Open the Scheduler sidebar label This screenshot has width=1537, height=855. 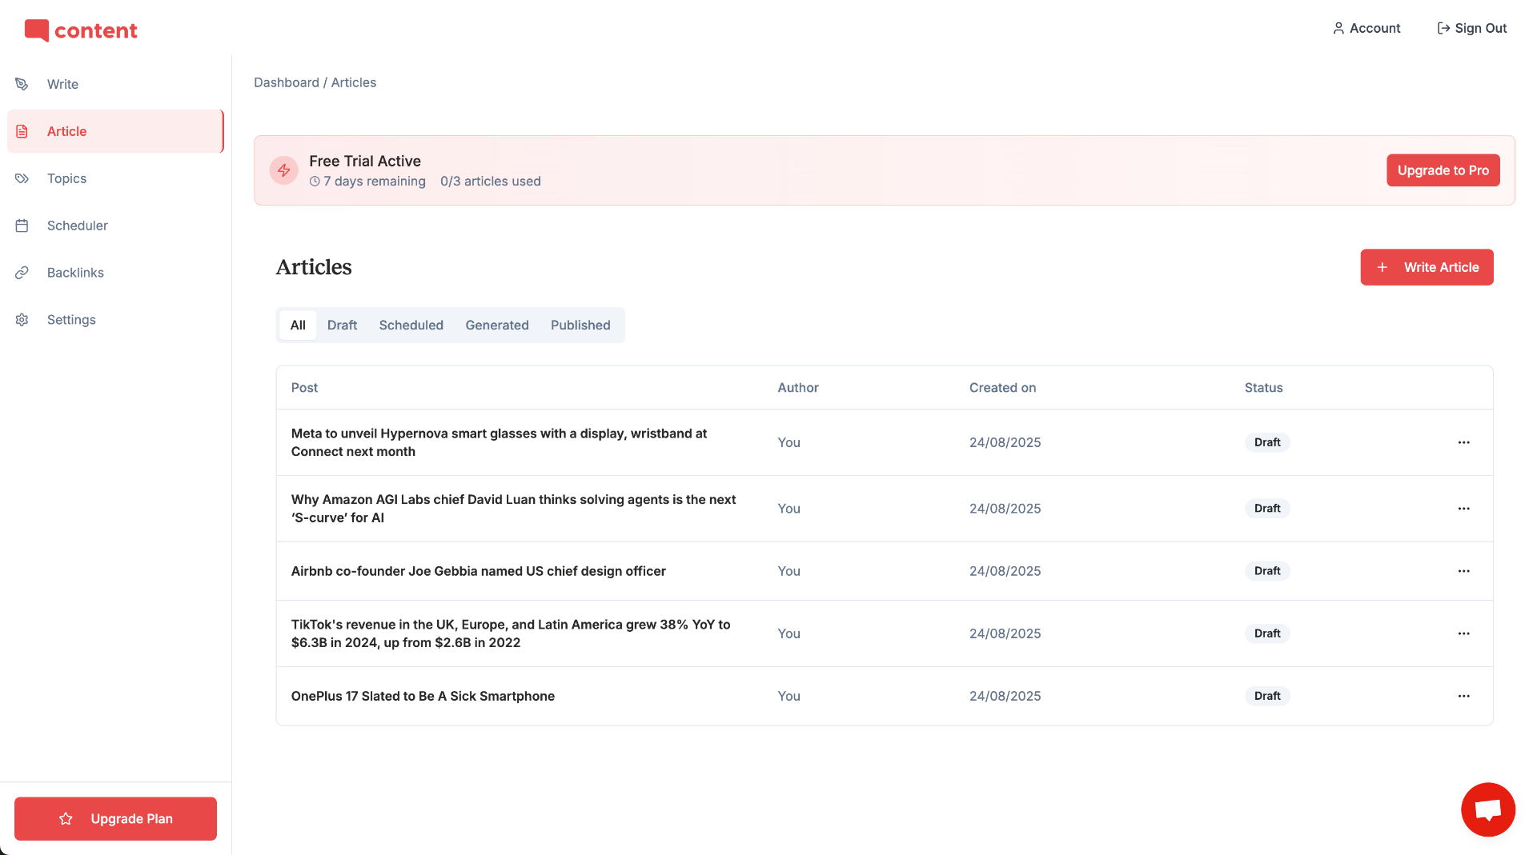click(x=78, y=226)
